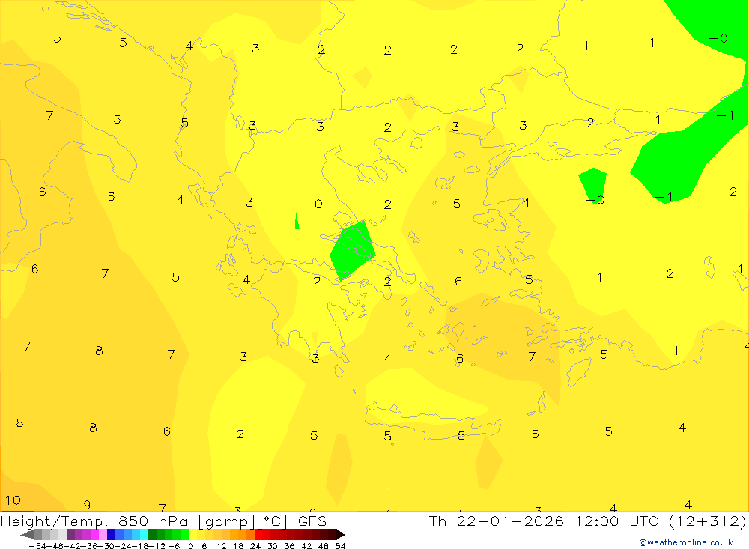Screen dimensions: 749x549
Task: Click the -0 value inside small green Turkey polygon
Action: 595,200
